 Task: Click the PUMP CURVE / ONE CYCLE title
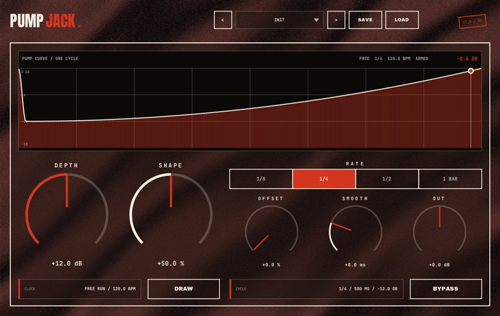click(50, 58)
